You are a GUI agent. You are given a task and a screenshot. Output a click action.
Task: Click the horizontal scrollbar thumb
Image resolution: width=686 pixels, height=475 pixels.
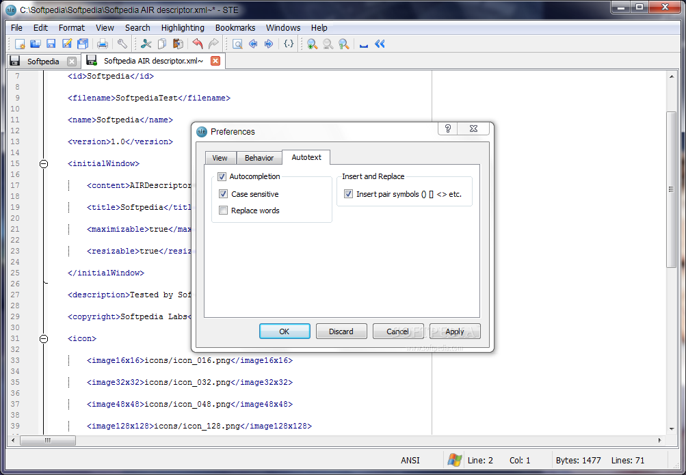[48, 440]
